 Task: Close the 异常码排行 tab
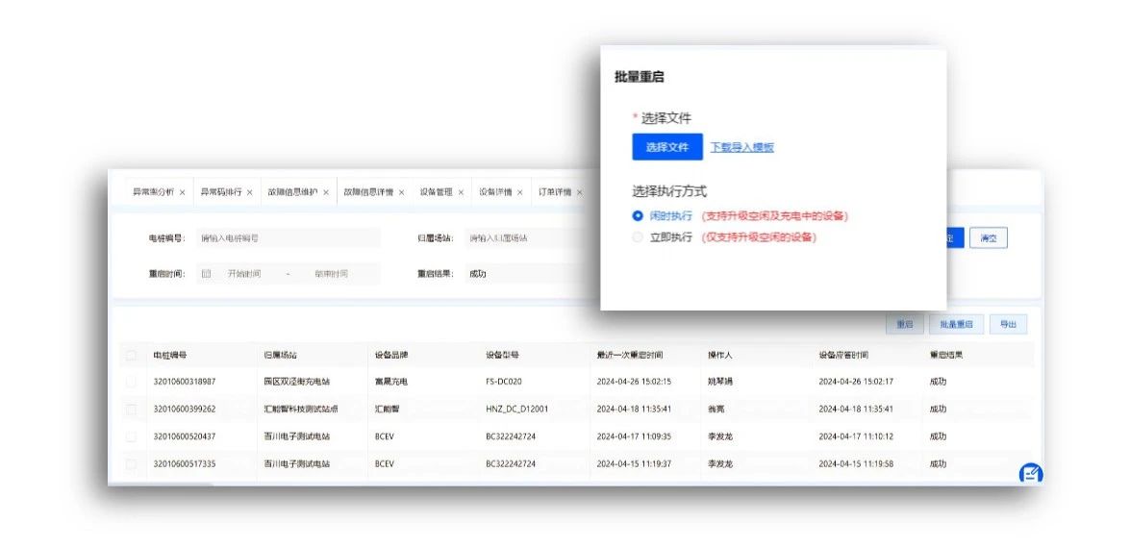[250, 192]
